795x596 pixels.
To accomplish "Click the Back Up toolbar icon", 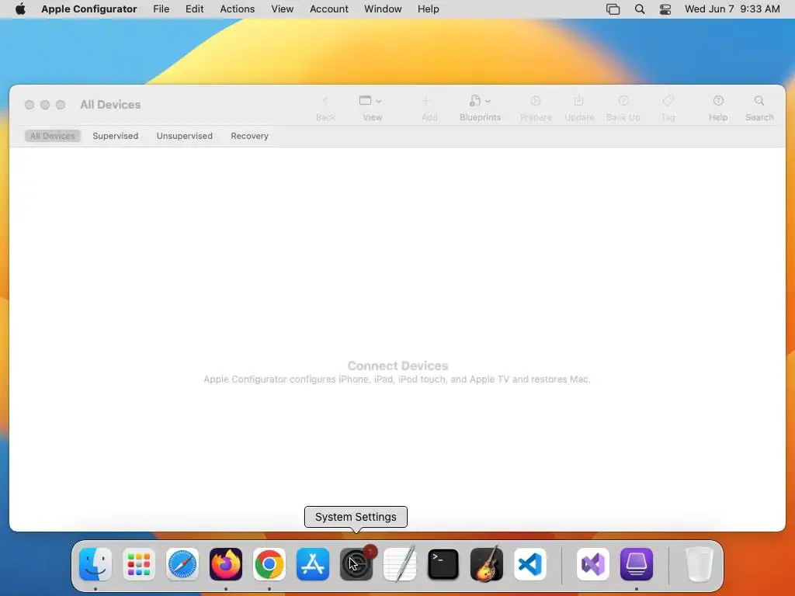I will tap(623, 108).
